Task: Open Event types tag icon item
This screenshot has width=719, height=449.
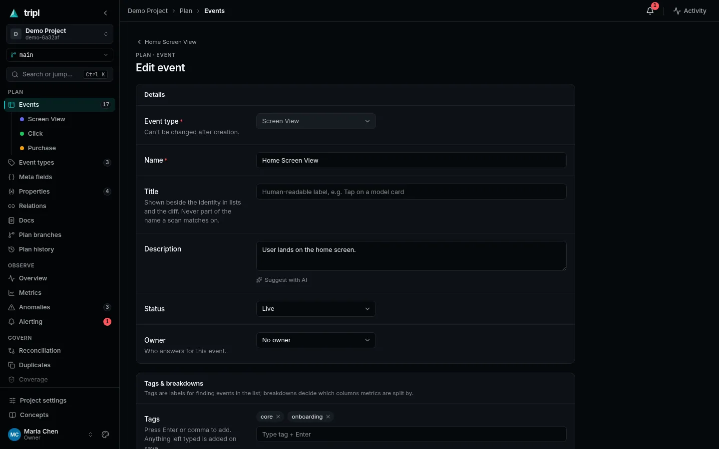Action: (59, 163)
